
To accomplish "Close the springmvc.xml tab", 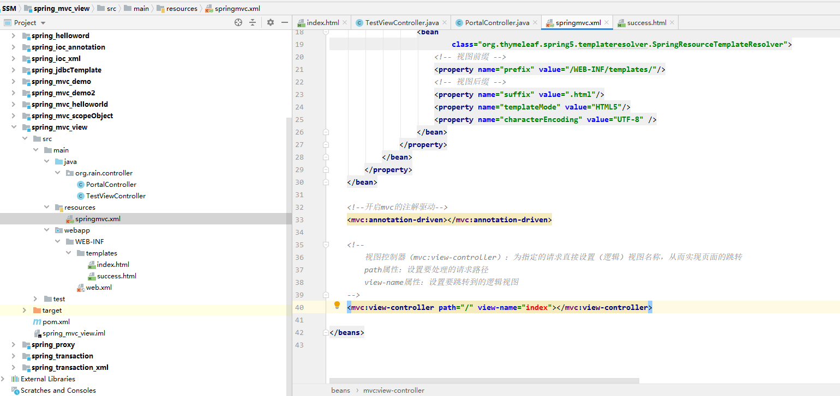I will click(607, 22).
